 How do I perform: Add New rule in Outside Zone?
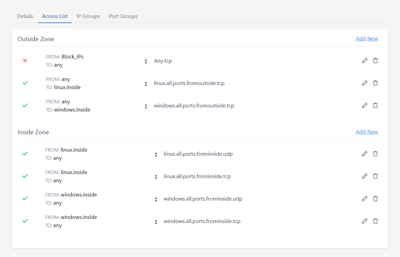pos(367,39)
